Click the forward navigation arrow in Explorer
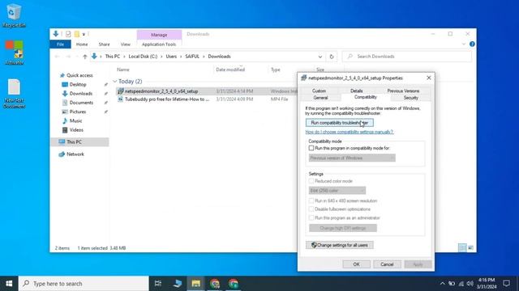 coord(68,57)
